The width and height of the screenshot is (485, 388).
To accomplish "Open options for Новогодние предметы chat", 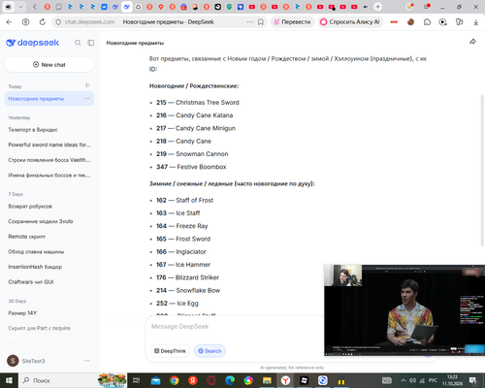I will (87, 99).
